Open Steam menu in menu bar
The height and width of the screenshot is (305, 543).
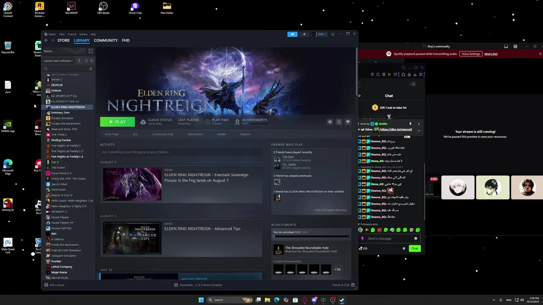[x=51, y=34]
